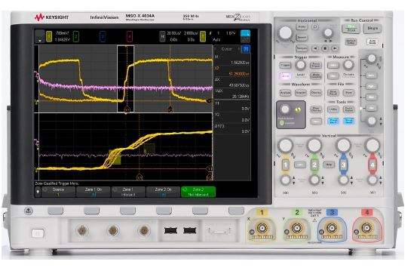The width and height of the screenshot is (420, 277).
Task: Push the Trigger key
Action: pyautogui.click(x=285, y=65)
